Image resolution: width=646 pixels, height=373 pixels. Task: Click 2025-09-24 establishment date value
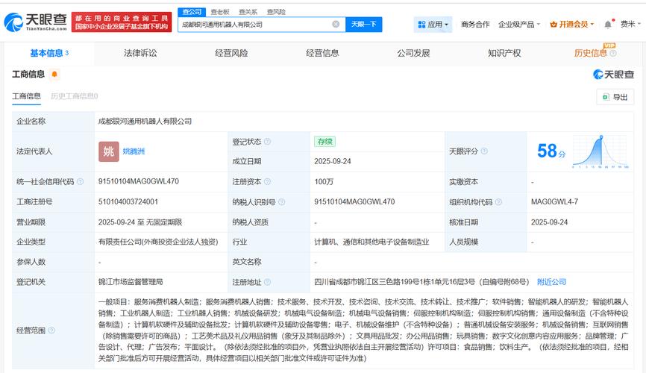pos(333,162)
